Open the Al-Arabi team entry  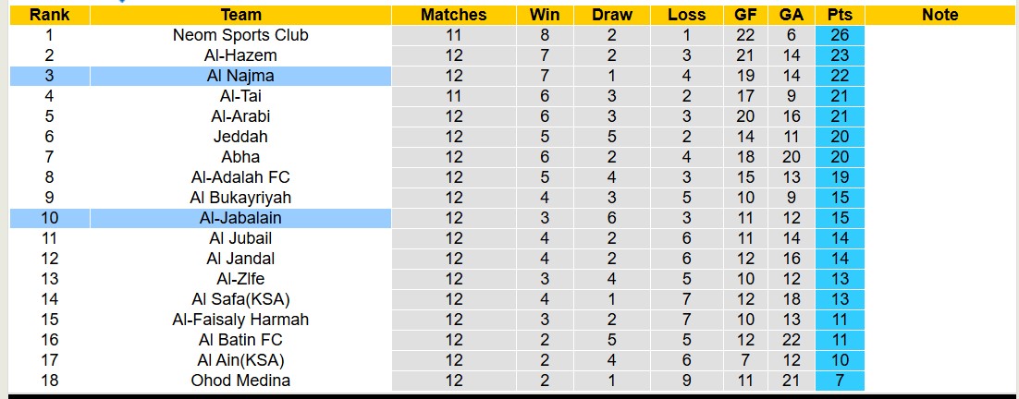(240, 116)
